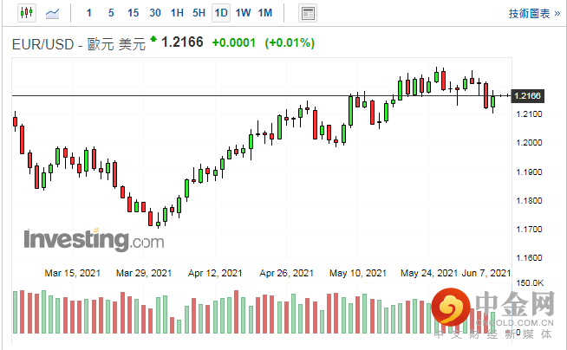Open the news panel icon in toolbar

(x=307, y=13)
